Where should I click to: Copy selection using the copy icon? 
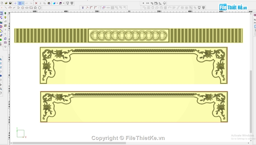pyautogui.click(x=44, y=3)
